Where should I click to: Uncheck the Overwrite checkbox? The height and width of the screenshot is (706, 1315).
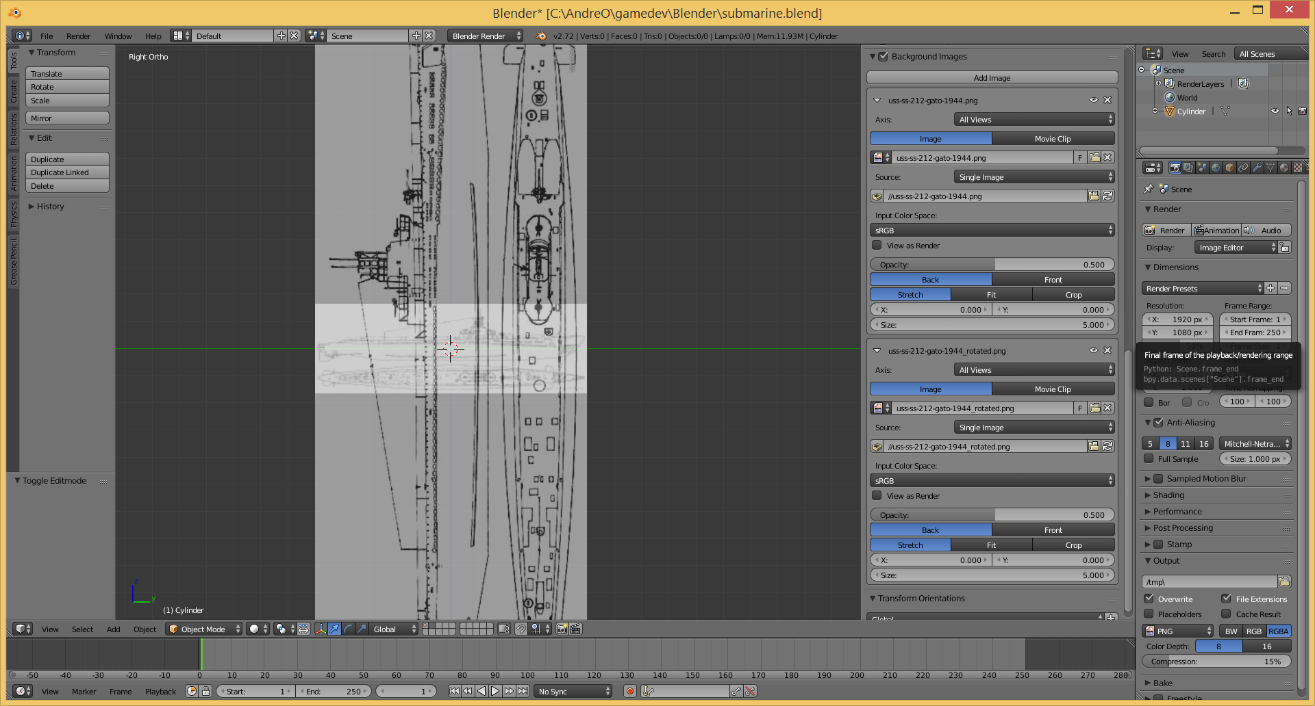coord(1149,599)
